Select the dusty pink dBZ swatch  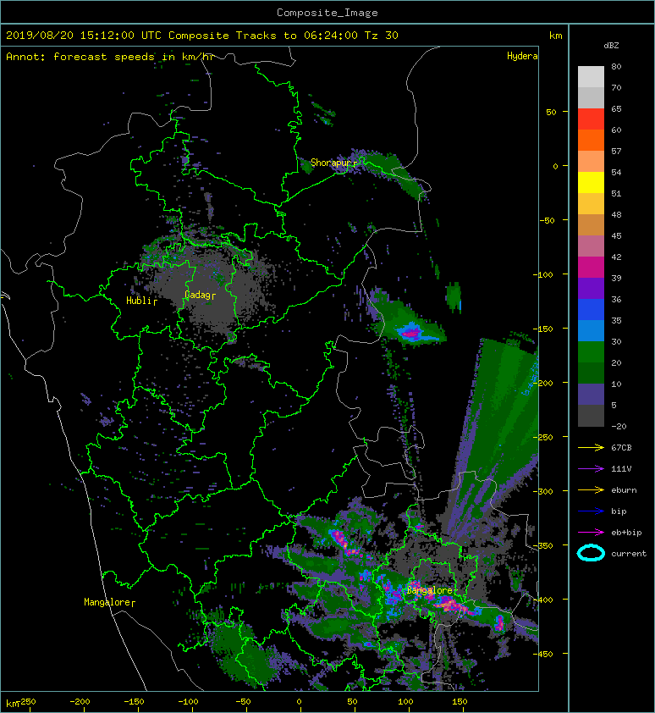(x=591, y=246)
